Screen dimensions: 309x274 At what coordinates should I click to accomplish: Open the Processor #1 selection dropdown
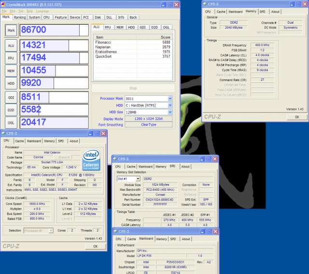[x=51, y=230]
